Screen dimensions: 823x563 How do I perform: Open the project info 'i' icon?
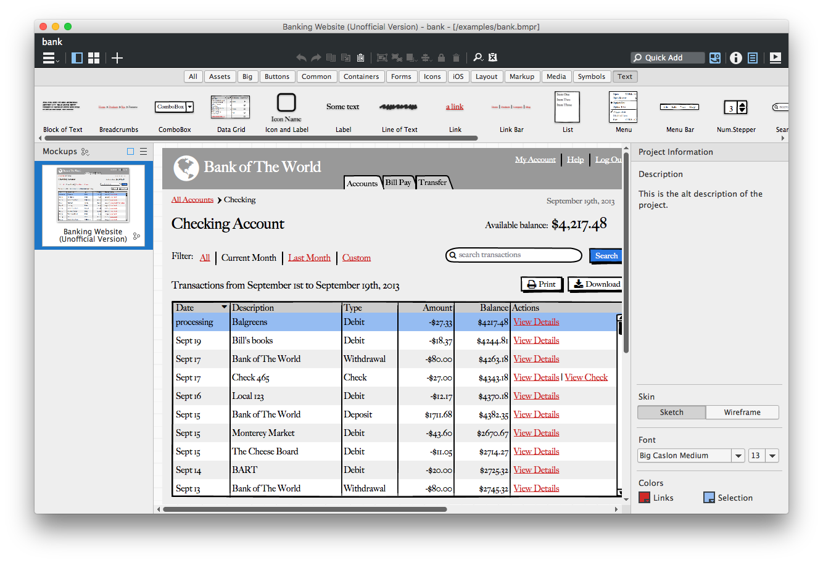point(735,58)
